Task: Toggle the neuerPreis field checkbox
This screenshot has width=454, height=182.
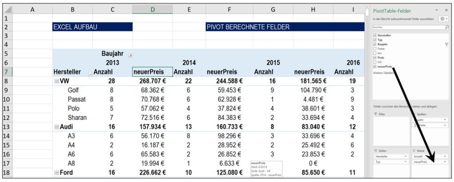Action: [x=375, y=67]
